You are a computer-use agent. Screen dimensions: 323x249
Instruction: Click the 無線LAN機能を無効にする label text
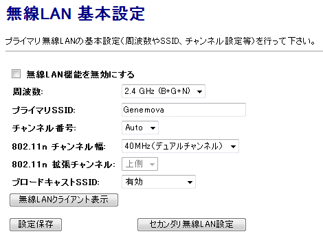tap(80, 75)
